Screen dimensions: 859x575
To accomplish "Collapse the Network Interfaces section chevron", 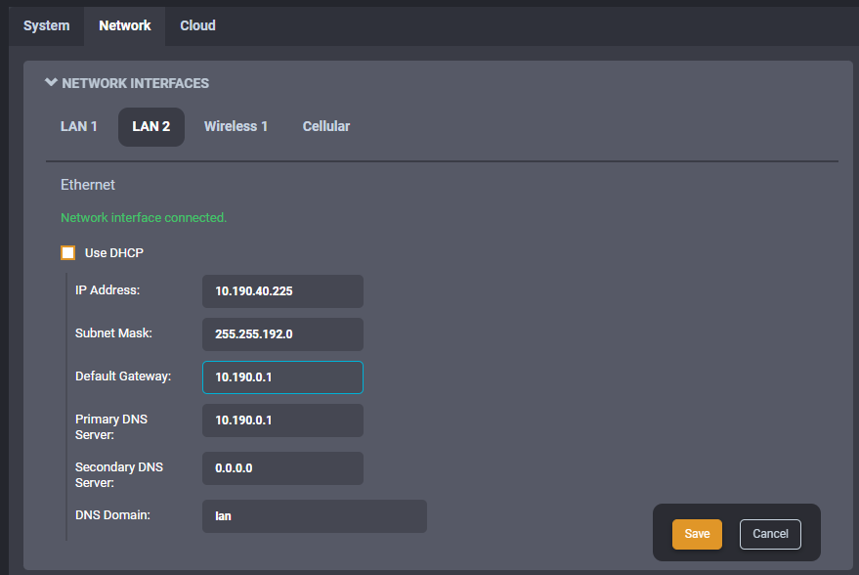I will [x=51, y=83].
